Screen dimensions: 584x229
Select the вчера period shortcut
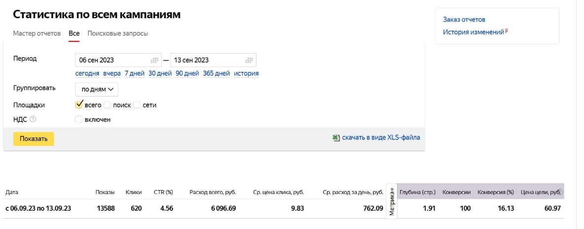point(112,73)
